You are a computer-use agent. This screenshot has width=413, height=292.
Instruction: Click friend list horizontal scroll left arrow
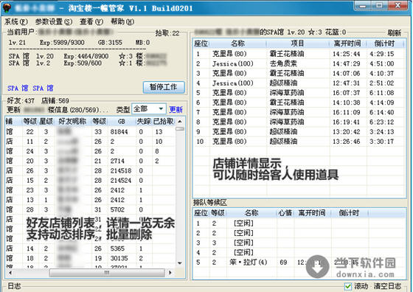tap(10, 273)
